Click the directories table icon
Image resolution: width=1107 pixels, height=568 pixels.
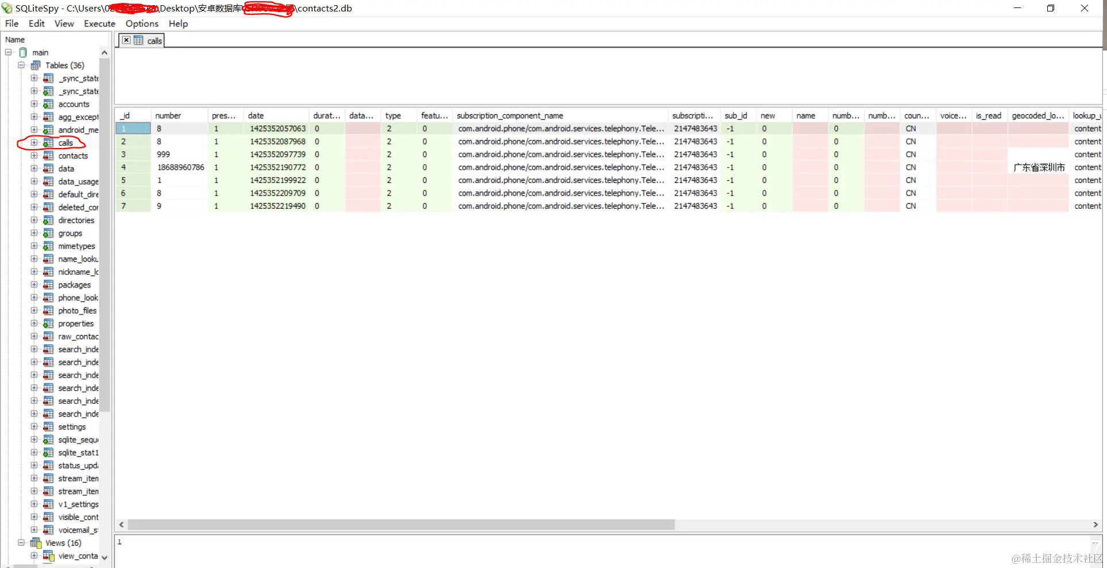(48, 220)
